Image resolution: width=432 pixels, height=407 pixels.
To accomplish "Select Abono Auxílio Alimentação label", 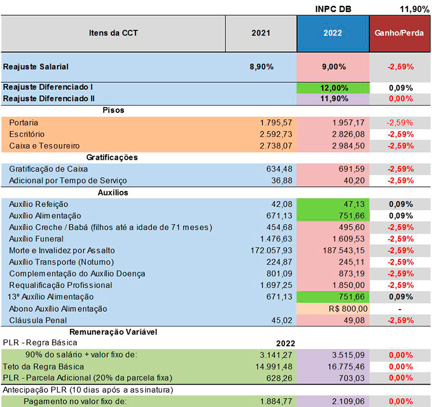I will coord(58,309).
